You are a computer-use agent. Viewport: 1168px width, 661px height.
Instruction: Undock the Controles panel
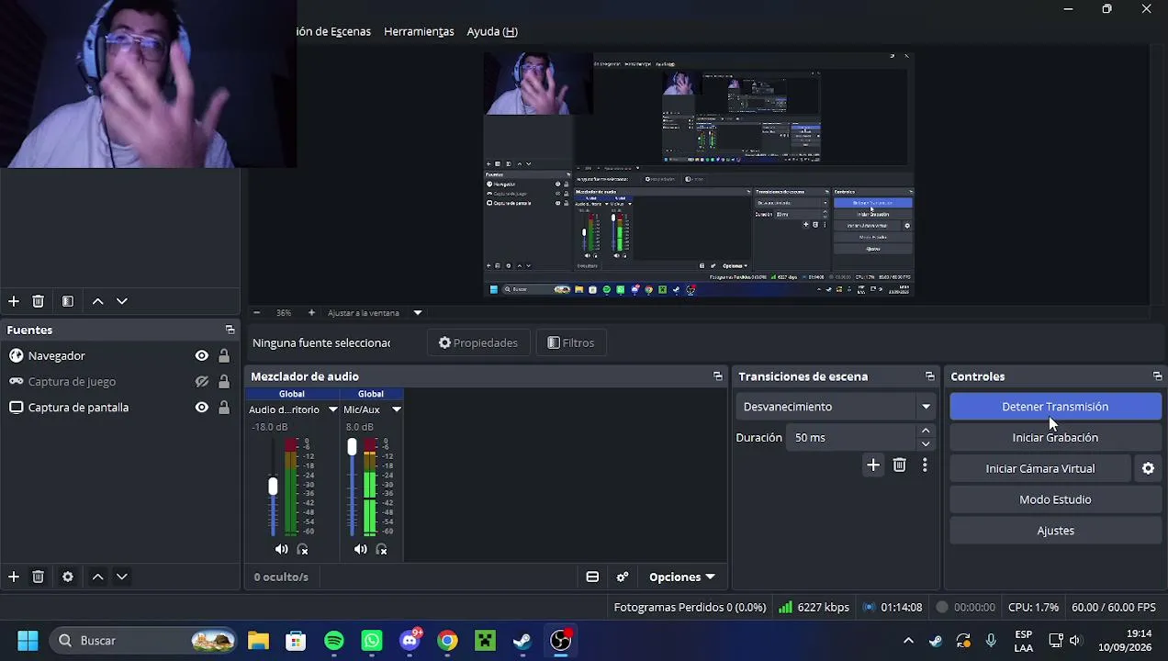(1157, 376)
